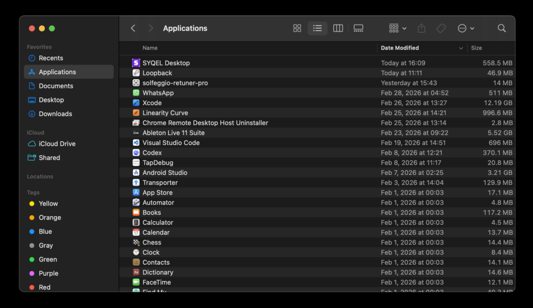Viewport: 533px width, 308px height.
Task: Click the Ableton Live 11 Suite icon
Action: click(136, 133)
